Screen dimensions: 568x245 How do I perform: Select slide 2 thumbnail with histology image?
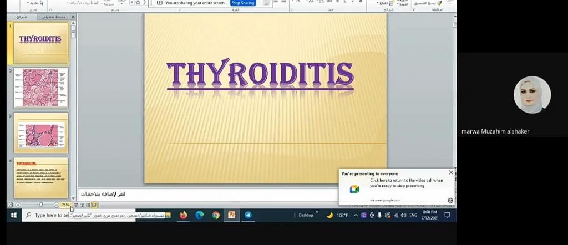click(40, 88)
